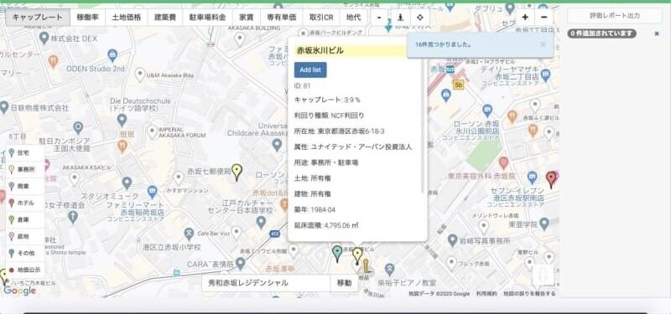Click the 東京美容外科 赤坂院 marker

[x=504, y=162]
